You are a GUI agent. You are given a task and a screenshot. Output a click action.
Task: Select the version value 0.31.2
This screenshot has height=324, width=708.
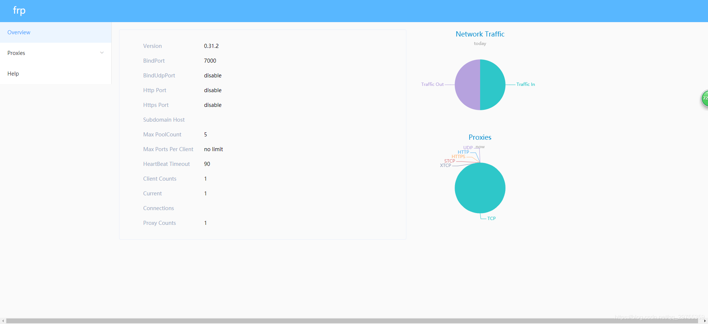coord(211,46)
